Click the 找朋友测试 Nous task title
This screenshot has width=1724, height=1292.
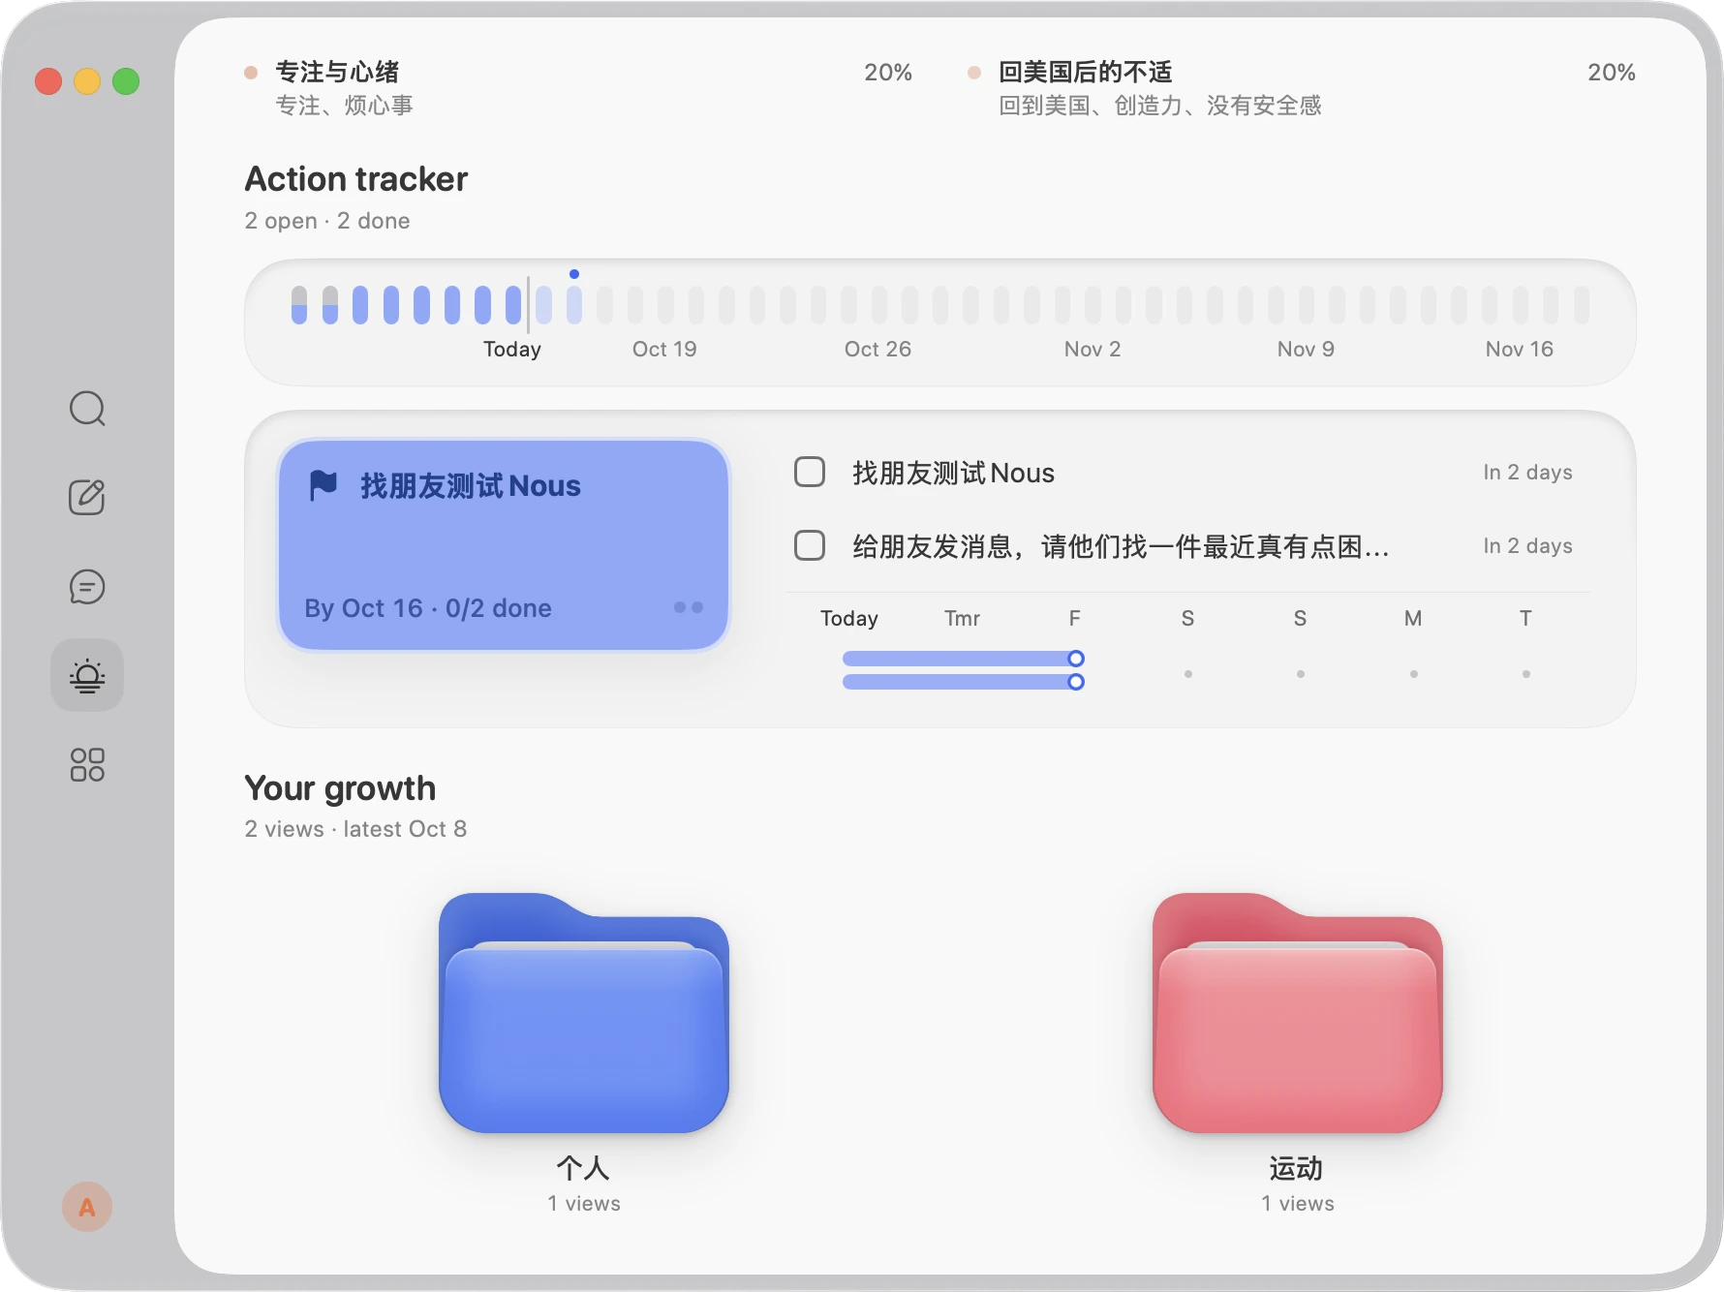point(953,473)
